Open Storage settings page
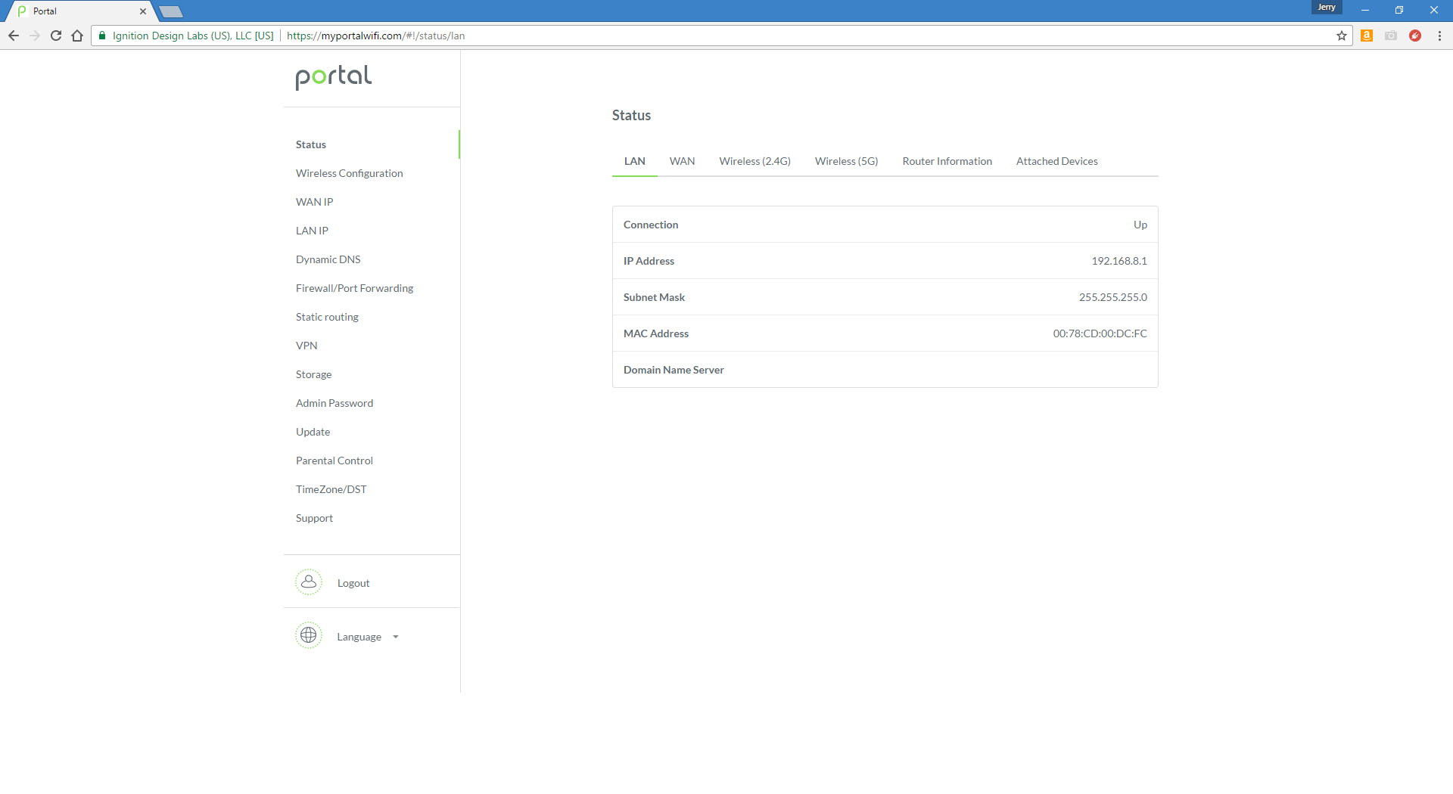Screen dimensions: 1453x794 click(314, 374)
